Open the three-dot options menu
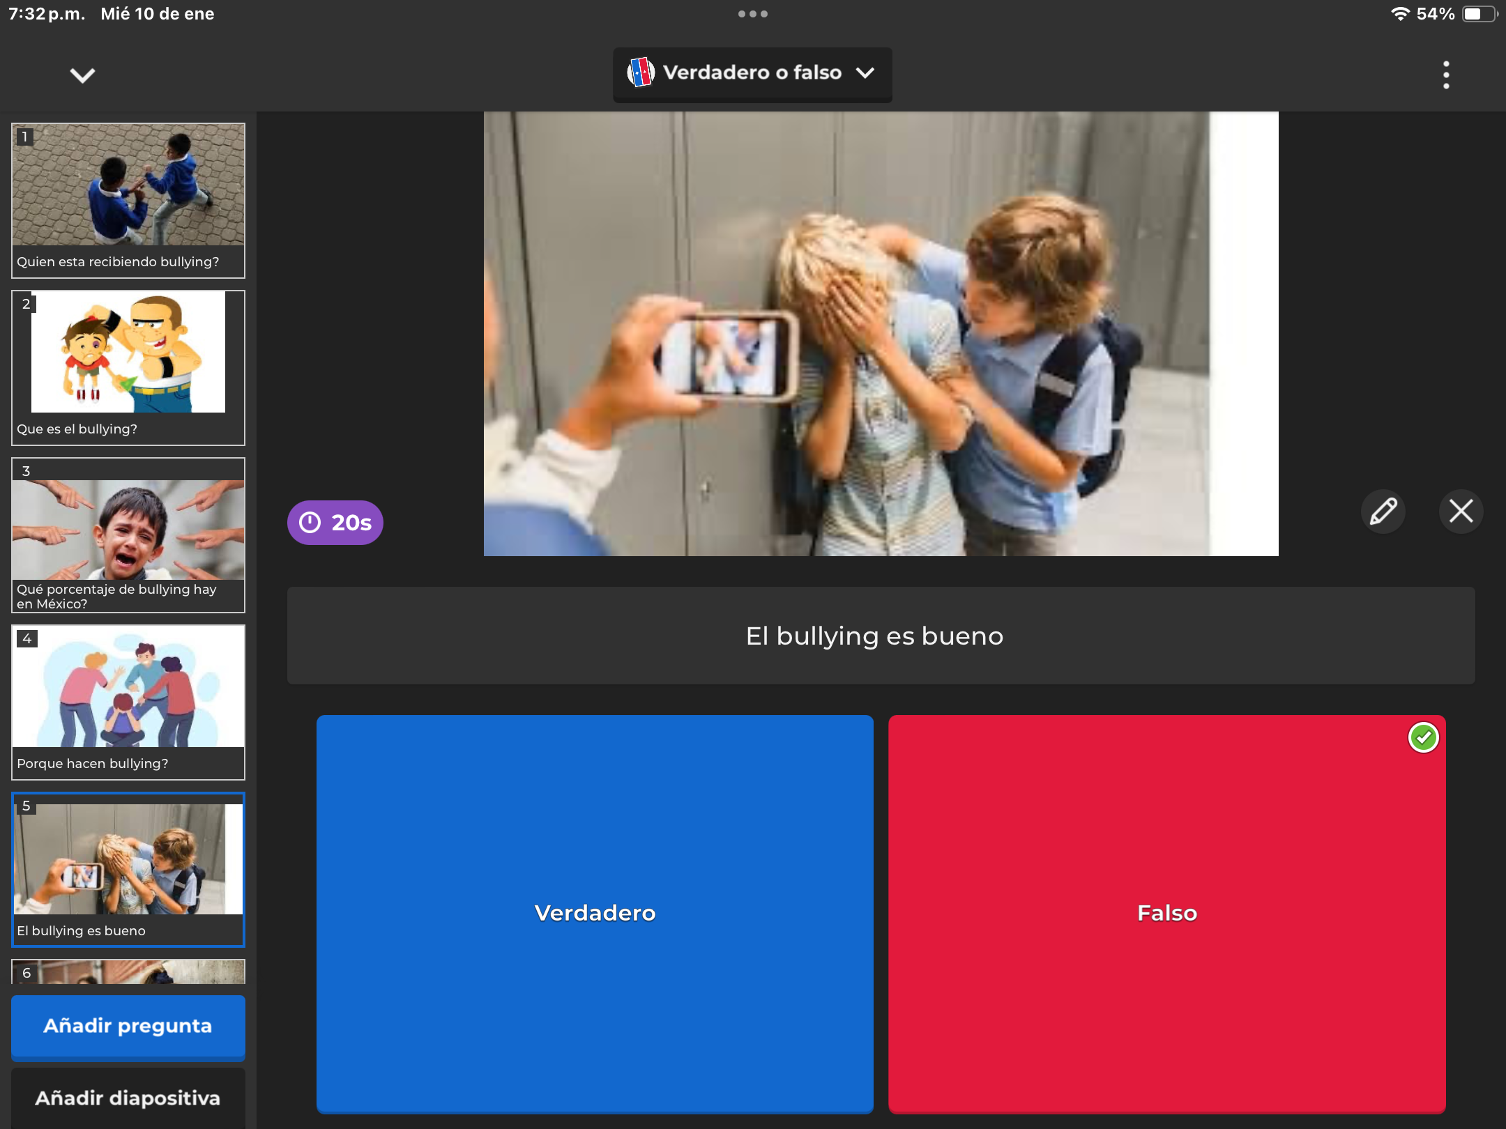Image resolution: width=1506 pixels, height=1129 pixels. click(1446, 75)
